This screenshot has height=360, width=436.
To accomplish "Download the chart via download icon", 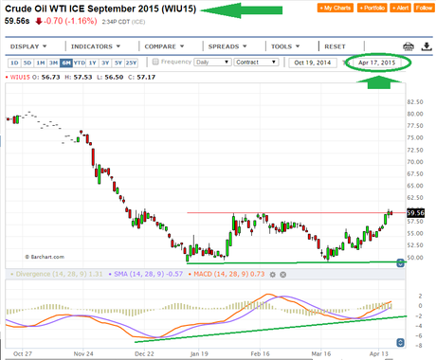I will pos(427,46).
